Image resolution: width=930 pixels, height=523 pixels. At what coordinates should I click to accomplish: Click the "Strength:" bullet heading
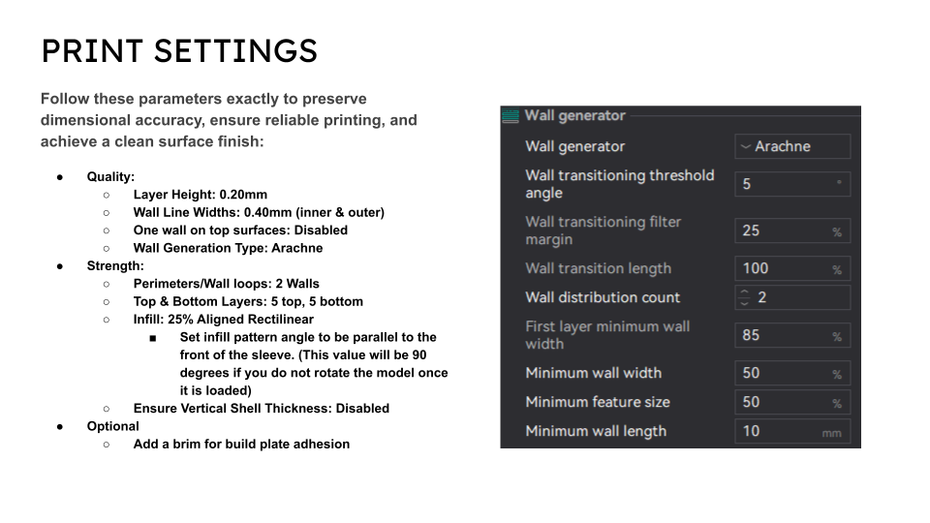[115, 265]
